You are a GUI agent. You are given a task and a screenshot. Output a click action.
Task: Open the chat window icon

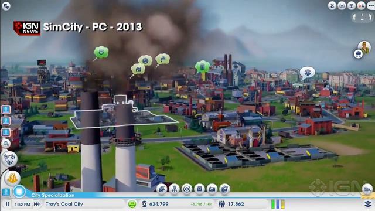[x=6, y=6]
